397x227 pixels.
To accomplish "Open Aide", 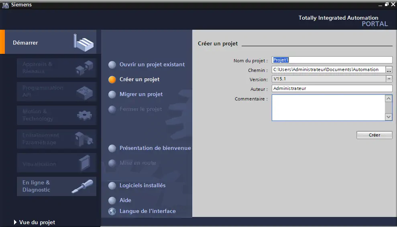I will click(125, 200).
